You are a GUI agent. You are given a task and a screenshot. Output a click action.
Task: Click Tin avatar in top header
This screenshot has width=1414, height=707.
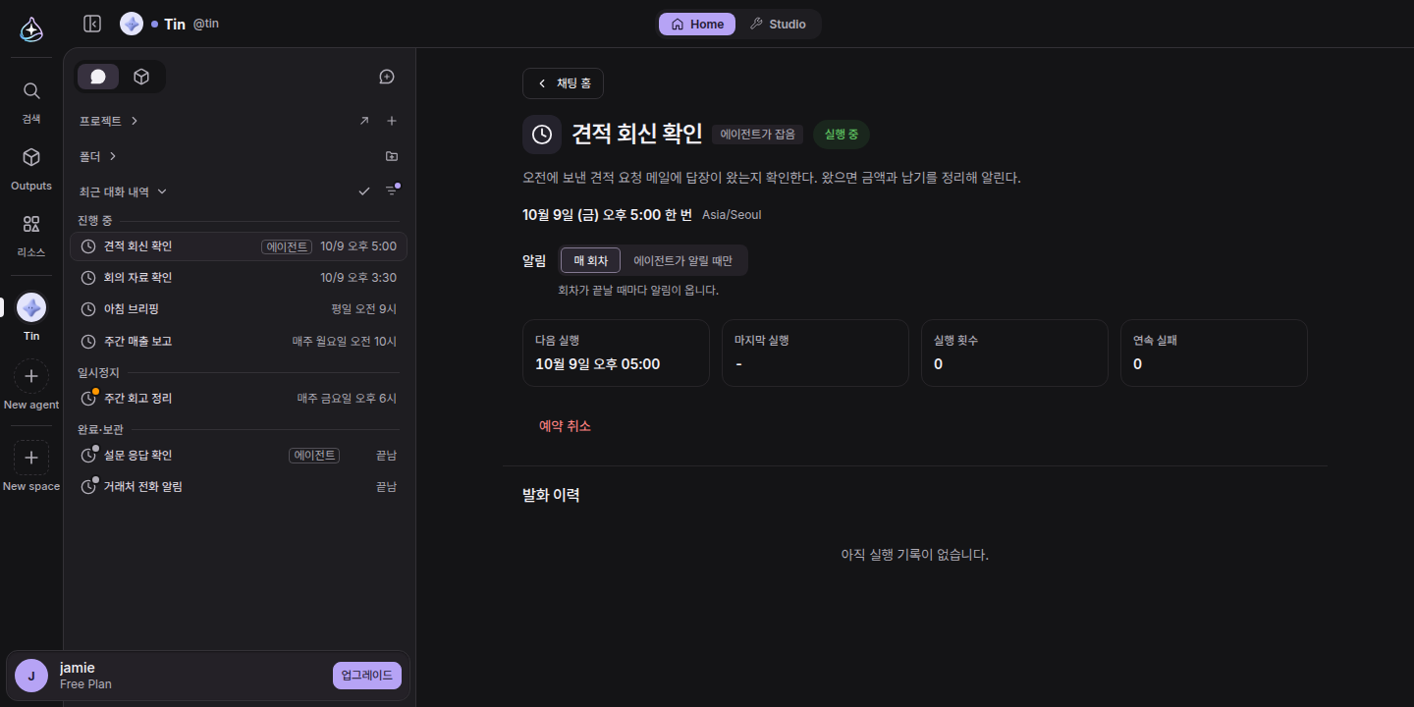click(x=132, y=24)
